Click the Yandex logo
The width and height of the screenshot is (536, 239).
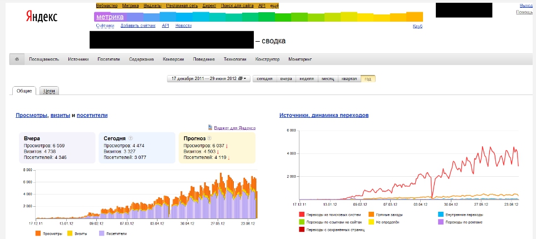pos(41,17)
